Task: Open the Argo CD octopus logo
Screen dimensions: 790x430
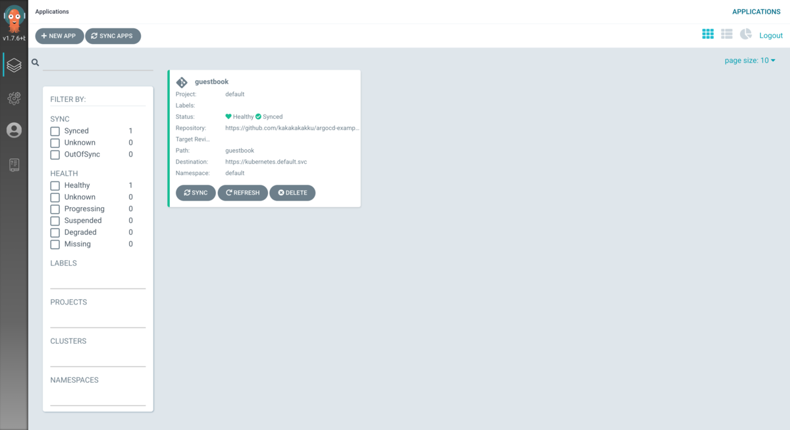Action: (x=14, y=18)
